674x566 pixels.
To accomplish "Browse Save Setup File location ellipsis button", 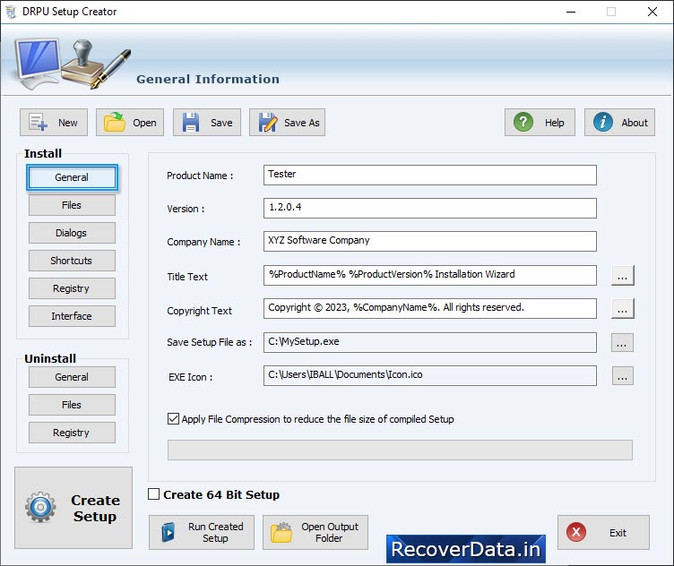I will coord(622,342).
